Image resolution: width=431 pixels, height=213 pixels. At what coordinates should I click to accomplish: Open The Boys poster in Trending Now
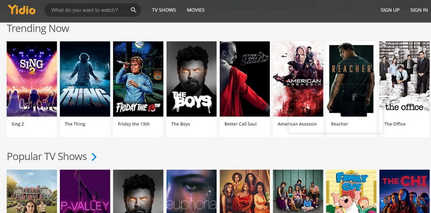191,79
